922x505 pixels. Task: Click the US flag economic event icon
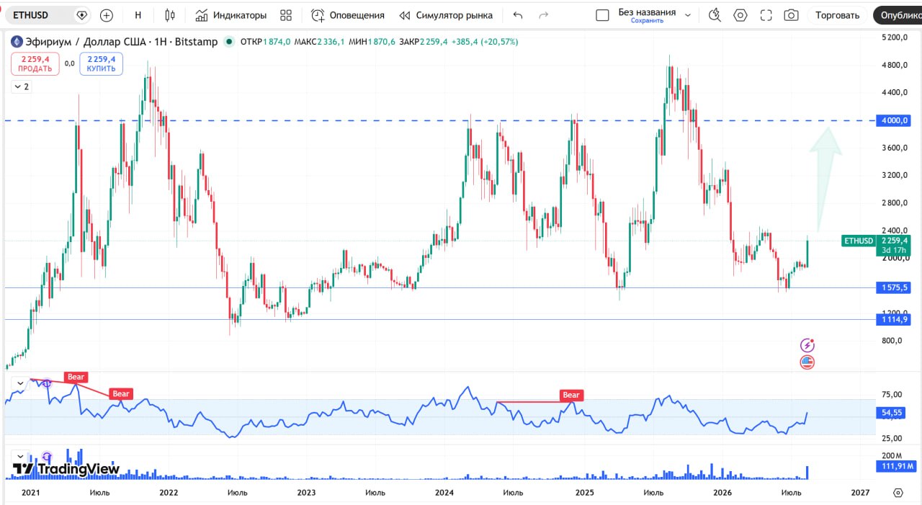[807, 362]
